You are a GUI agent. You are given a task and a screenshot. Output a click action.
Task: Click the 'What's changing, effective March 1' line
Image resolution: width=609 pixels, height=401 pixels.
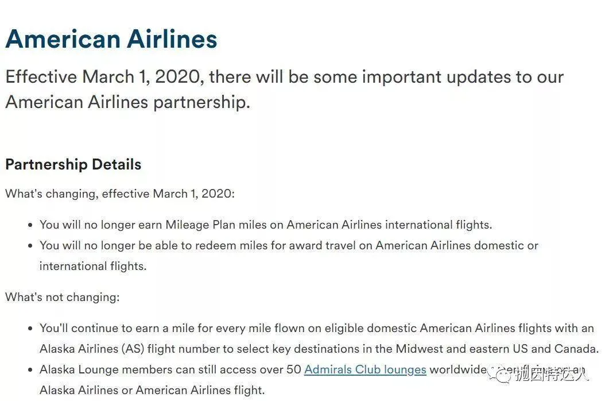(120, 194)
